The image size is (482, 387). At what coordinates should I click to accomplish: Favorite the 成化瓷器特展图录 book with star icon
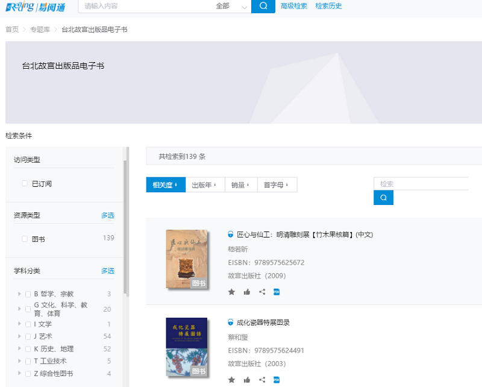[231, 380]
